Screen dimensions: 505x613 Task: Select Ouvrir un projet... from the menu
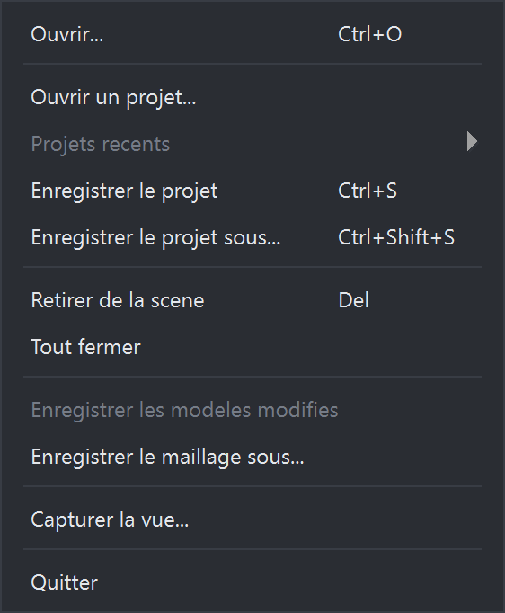point(252,97)
